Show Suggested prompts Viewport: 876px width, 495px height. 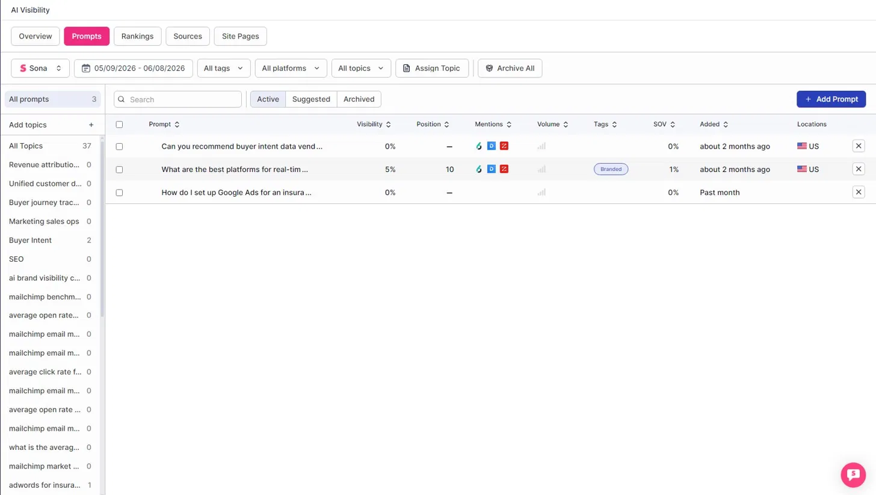pos(311,99)
